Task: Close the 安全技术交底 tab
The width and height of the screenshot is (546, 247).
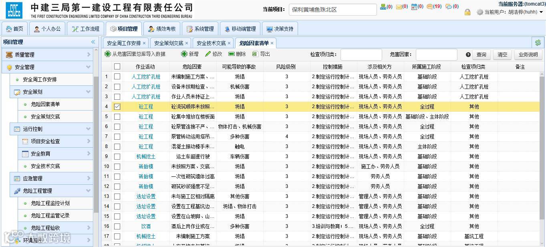Action: [229, 43]
